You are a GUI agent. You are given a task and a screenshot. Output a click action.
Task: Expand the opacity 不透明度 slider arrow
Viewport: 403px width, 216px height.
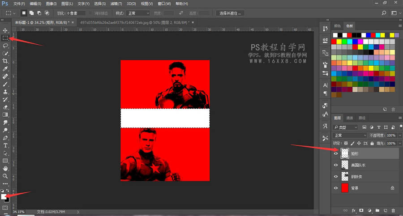(400, 136)
